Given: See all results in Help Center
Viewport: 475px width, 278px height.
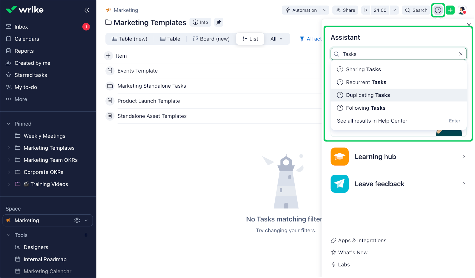Looking at the screenshot, I should point(399,121).
